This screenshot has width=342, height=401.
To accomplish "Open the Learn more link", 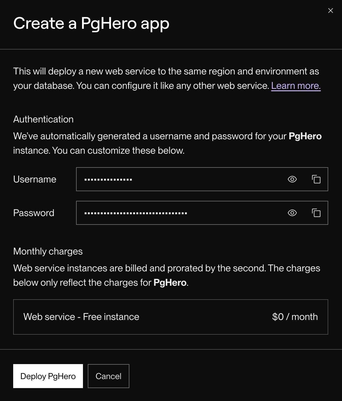I will (296, 86).
